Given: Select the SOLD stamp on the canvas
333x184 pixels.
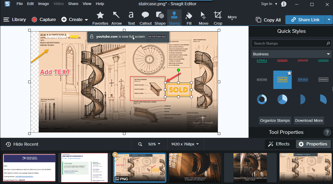Looking at the screenshot, I should [178, 90].
